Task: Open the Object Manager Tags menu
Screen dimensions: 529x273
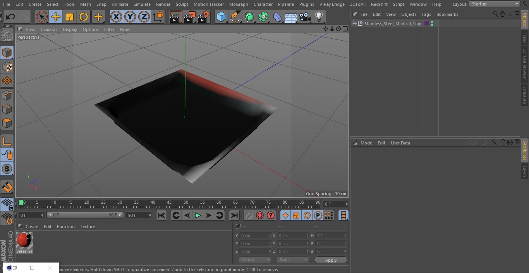Action: (426, 14)
